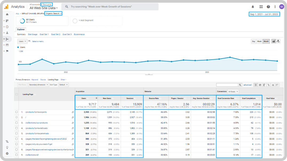Click the table search input field
The width and height of the screenshot is (287, 161).
pos(227,85)
